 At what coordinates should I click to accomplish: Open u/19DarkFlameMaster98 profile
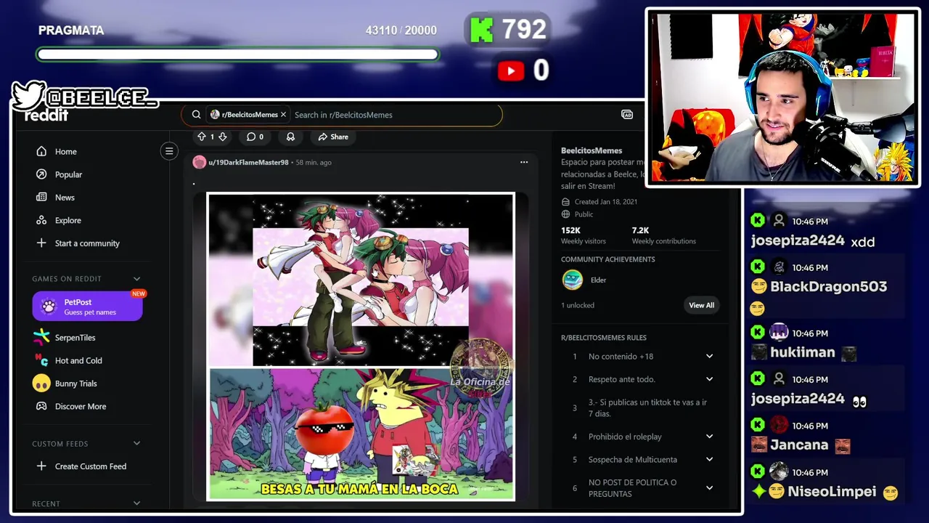click(248, 163)
